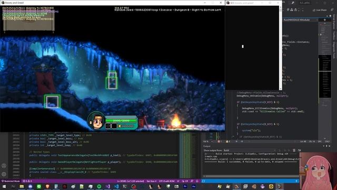Click the system("cls") code line
This screenshot has height=190, width=337.
tap(251, 130)
